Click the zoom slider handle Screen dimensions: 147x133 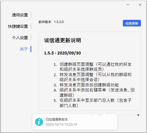pyautogui.click(x=105, y=115)
